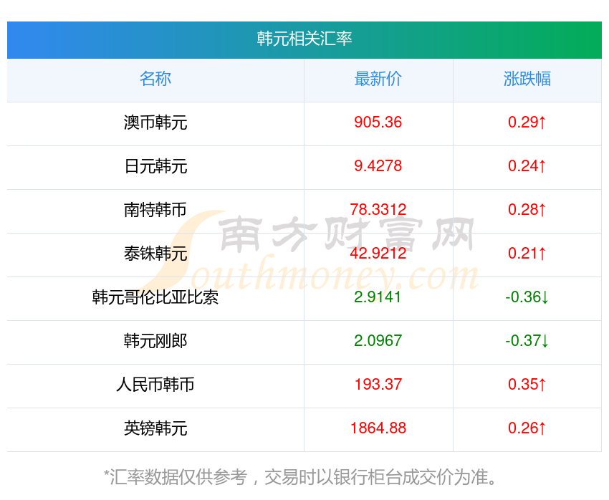Select the 英镑韩元 row name
Image resolution: width=609 pixels, height=500 pixels.
pyautogui.click(x=155, y=428)
